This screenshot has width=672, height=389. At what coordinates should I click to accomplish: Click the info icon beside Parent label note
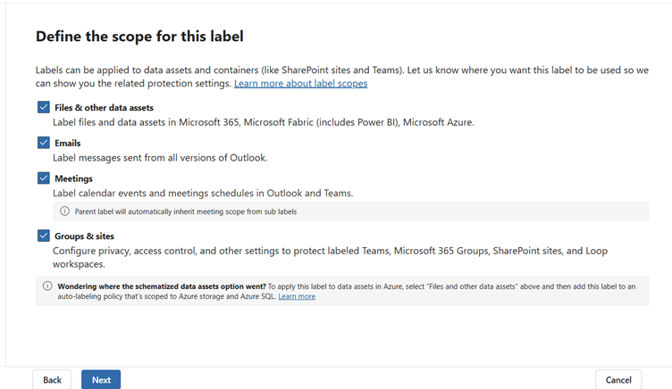coord(64,211)
